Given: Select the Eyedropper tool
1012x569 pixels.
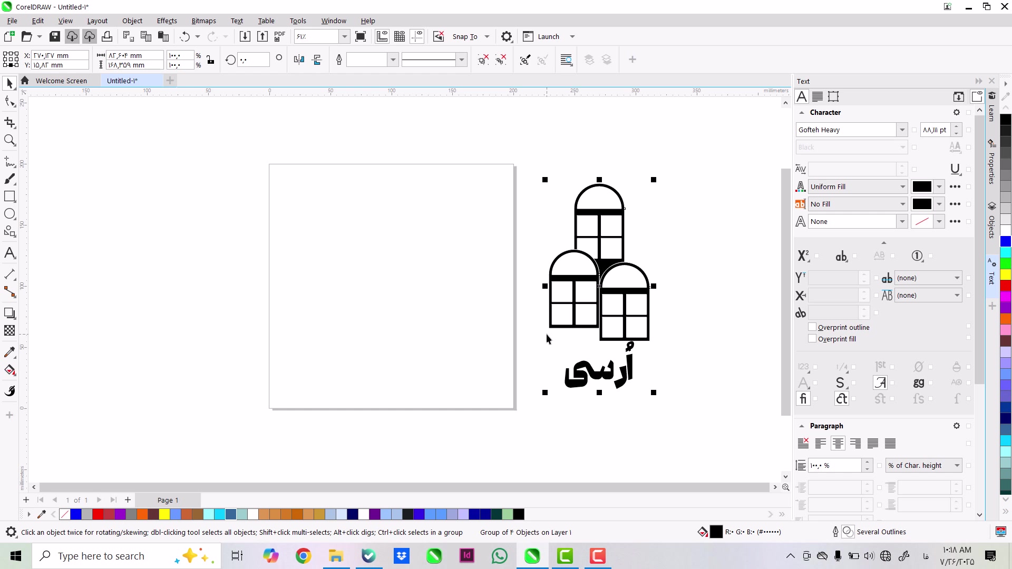Looking at the screenshot, I should point(9,352).
